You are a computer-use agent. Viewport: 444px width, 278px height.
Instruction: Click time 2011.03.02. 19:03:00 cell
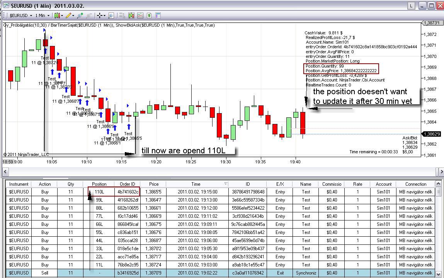click(197, 265)
